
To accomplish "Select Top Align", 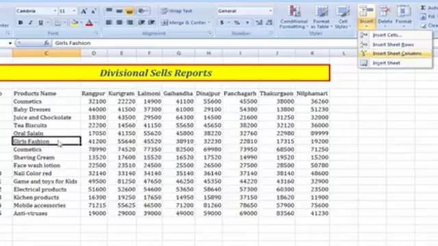I will coord(109,11).
